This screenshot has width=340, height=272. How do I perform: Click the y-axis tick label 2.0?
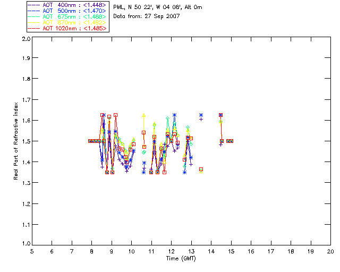[26, 39]
